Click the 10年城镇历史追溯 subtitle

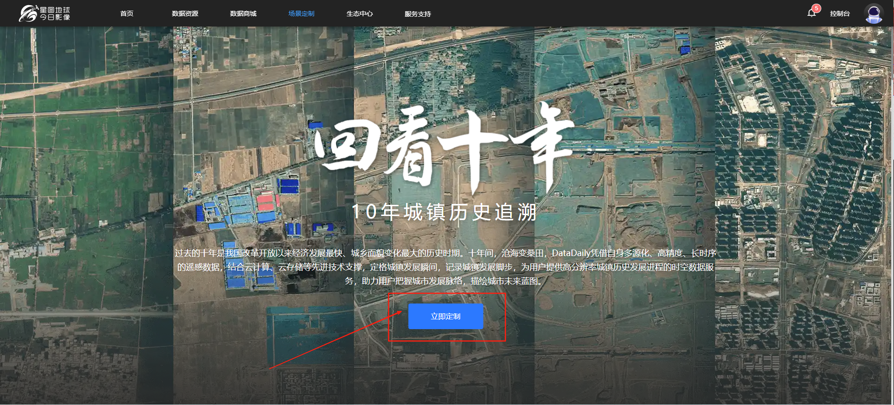[444, 212]
